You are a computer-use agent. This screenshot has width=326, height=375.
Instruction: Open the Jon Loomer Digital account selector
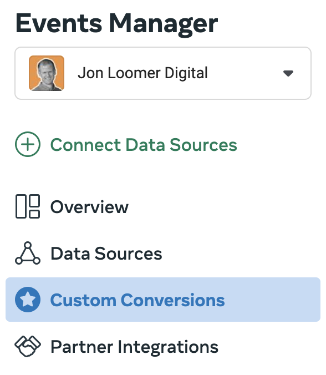click(163, 73)
